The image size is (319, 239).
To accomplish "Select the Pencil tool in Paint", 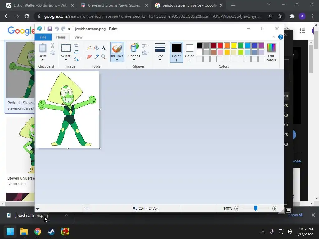I will (x=89, y=48).
